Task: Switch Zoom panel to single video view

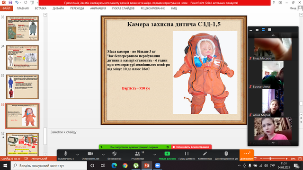Action: pos(257,30)
